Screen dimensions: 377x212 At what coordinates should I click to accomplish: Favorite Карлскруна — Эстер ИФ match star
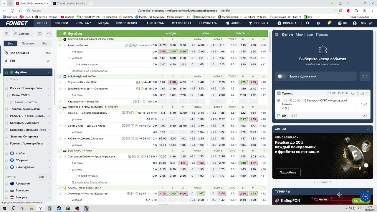coord(60,102)
